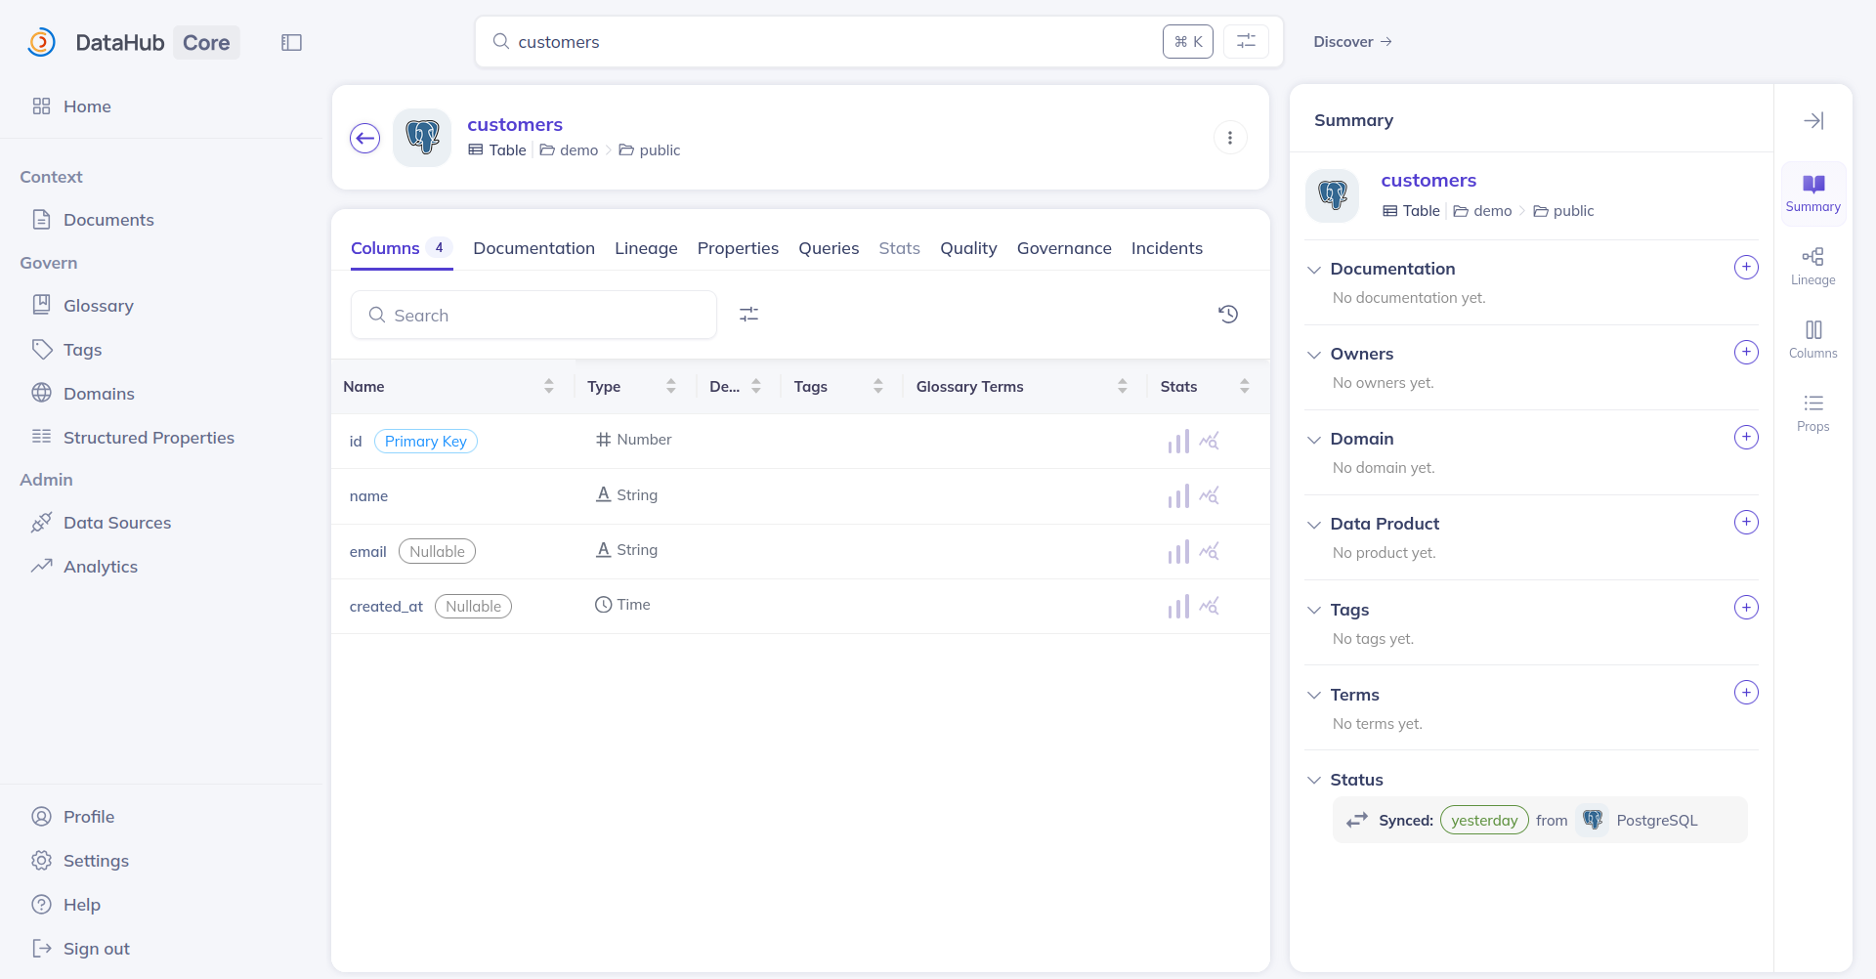The width and height of the screenshot is (1876, 979).
Task: Sort by the Glossary Terms column
Action: [1123, 387]
